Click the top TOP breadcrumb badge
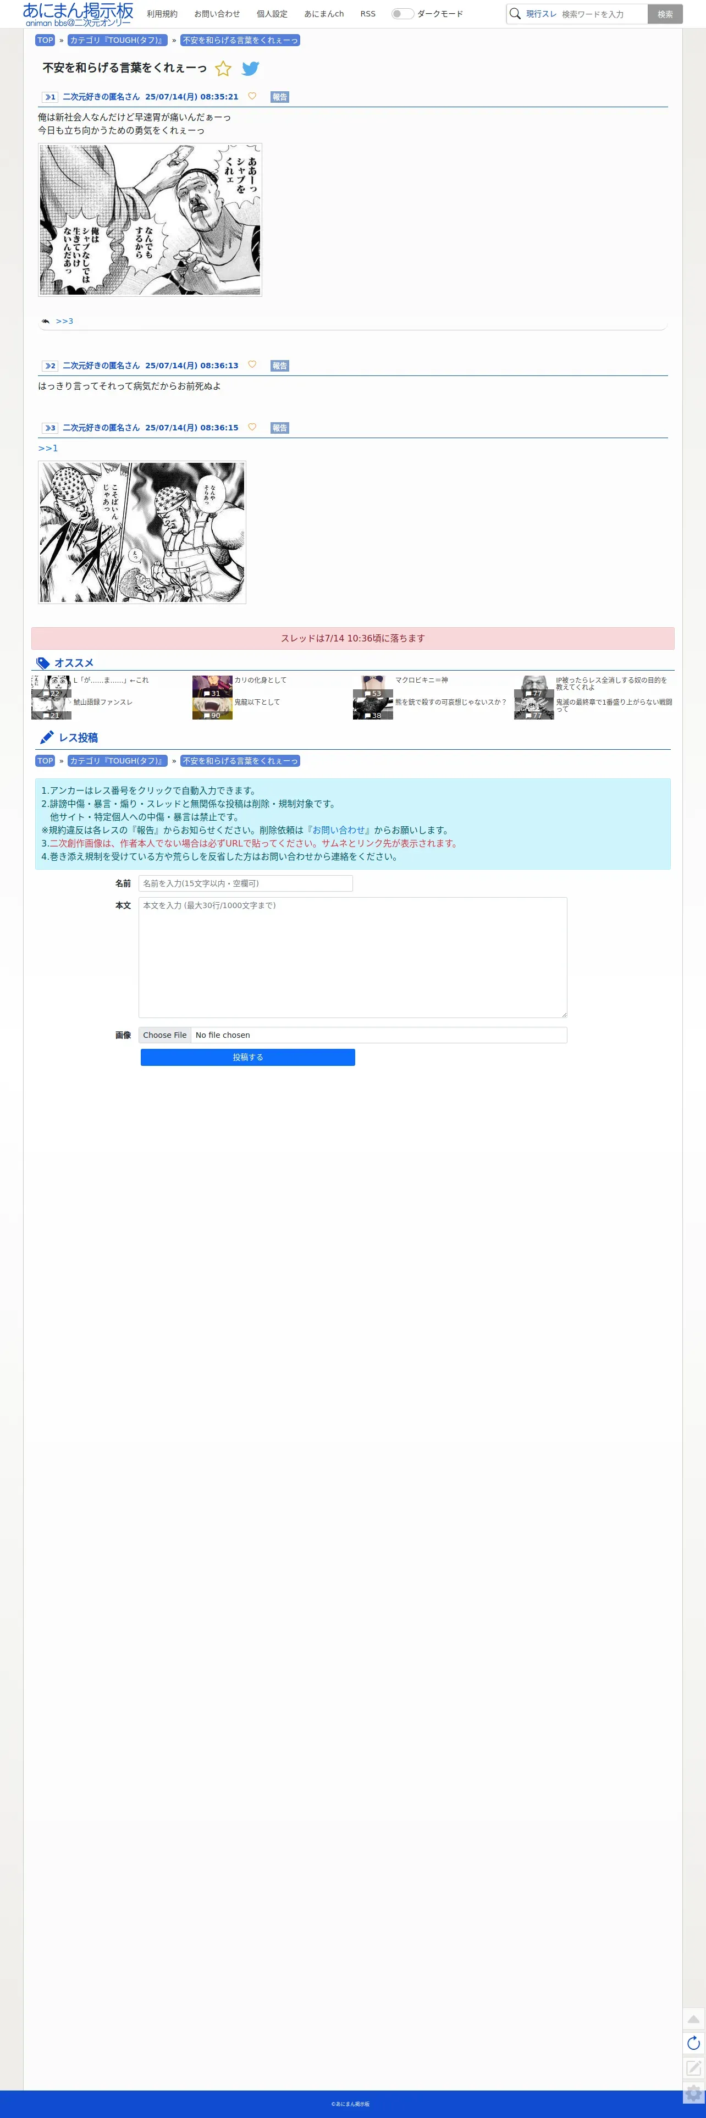Viewport: 706px width, 2118px height. [45, 40]
